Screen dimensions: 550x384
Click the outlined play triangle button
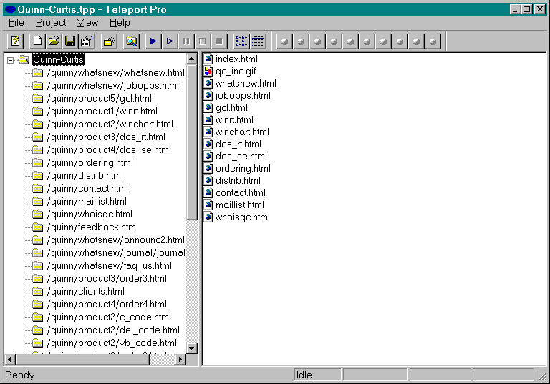(170, 41)
